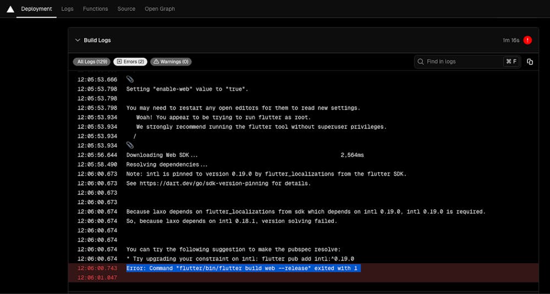550x294 pixels.
Task: Click the dart.dev sdk-version-pinning URL line
Action: tap(218, 183)
